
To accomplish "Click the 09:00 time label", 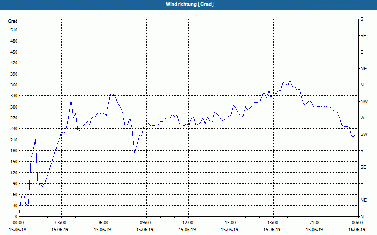I will (146, 223).
